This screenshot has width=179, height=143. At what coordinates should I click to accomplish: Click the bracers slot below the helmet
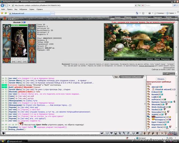coord(7,35)
